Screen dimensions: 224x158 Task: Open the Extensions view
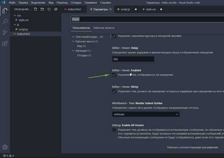(5, 43)
